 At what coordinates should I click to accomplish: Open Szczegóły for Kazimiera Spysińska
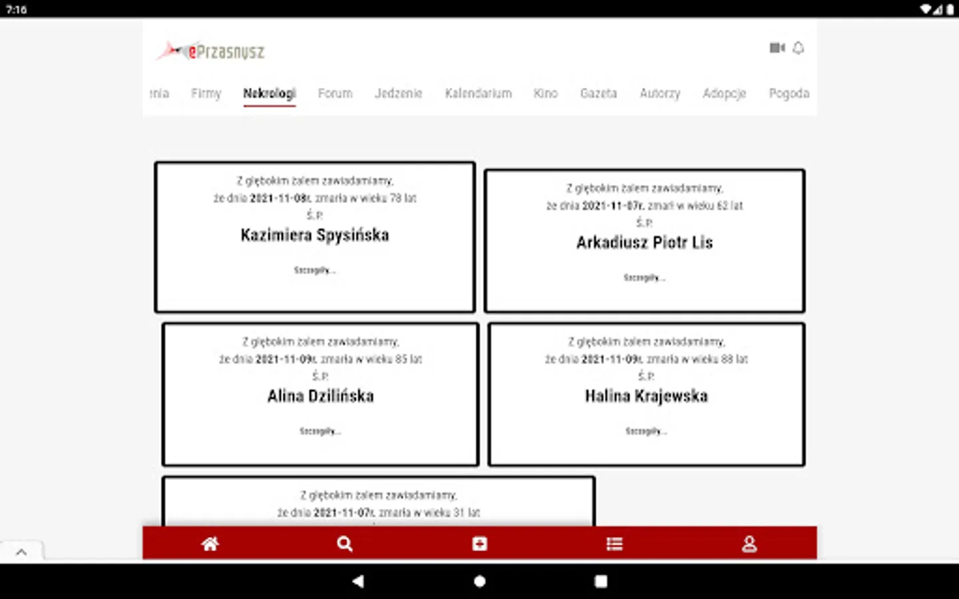click(314, 270)
